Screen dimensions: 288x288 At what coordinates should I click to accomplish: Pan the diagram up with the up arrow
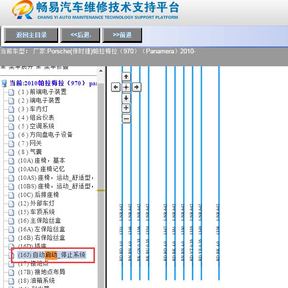[126, 76]
